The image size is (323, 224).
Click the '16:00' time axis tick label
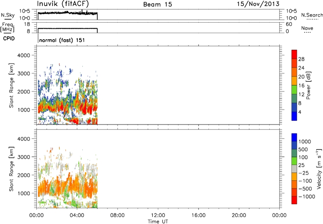(198, 216)
